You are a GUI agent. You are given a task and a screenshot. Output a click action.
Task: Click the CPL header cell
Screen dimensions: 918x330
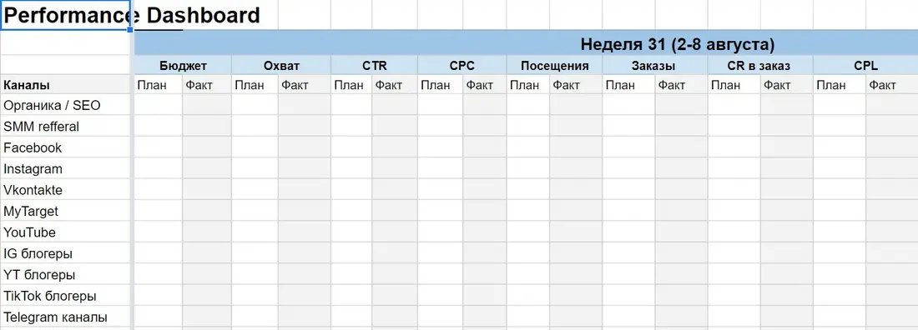pyautogui.click(x=865, y=66)
